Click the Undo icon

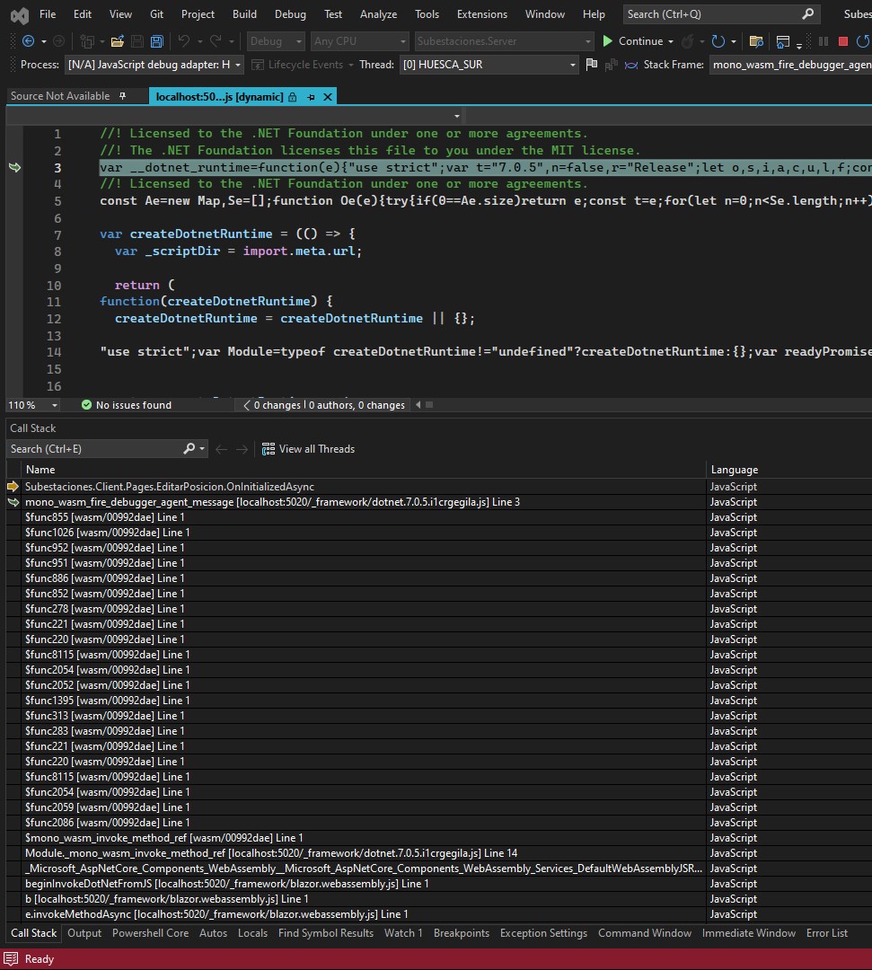[184, 41]
